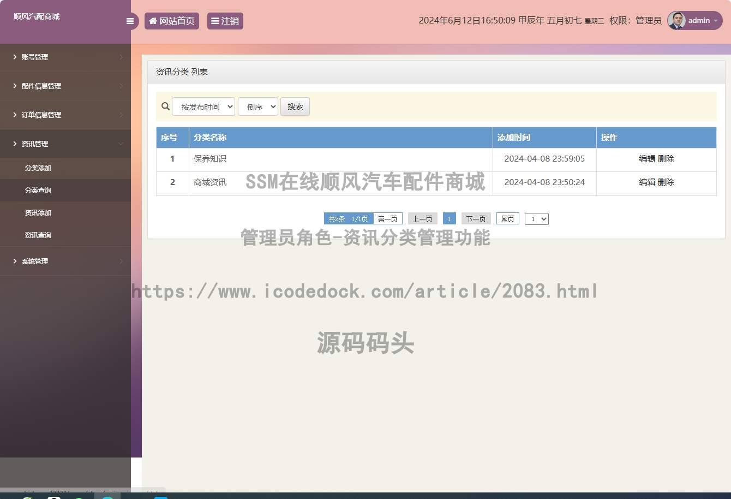Expand the 订单信息管理 sidebar menu
731x499 pixels.
click(x=65, y=115)
